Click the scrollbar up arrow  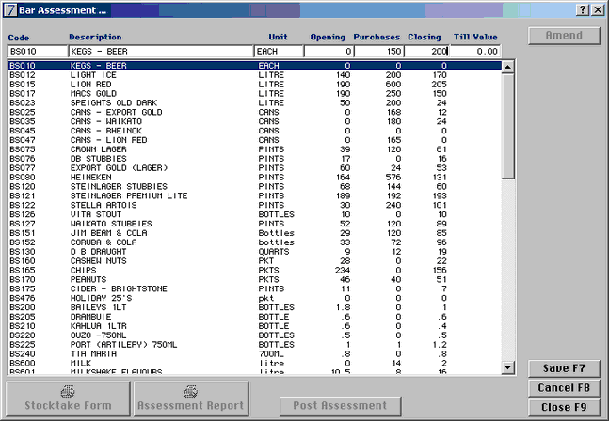[507, 67]
